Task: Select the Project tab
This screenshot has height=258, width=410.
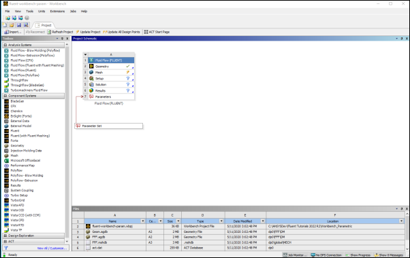Action: click(44, 25)
